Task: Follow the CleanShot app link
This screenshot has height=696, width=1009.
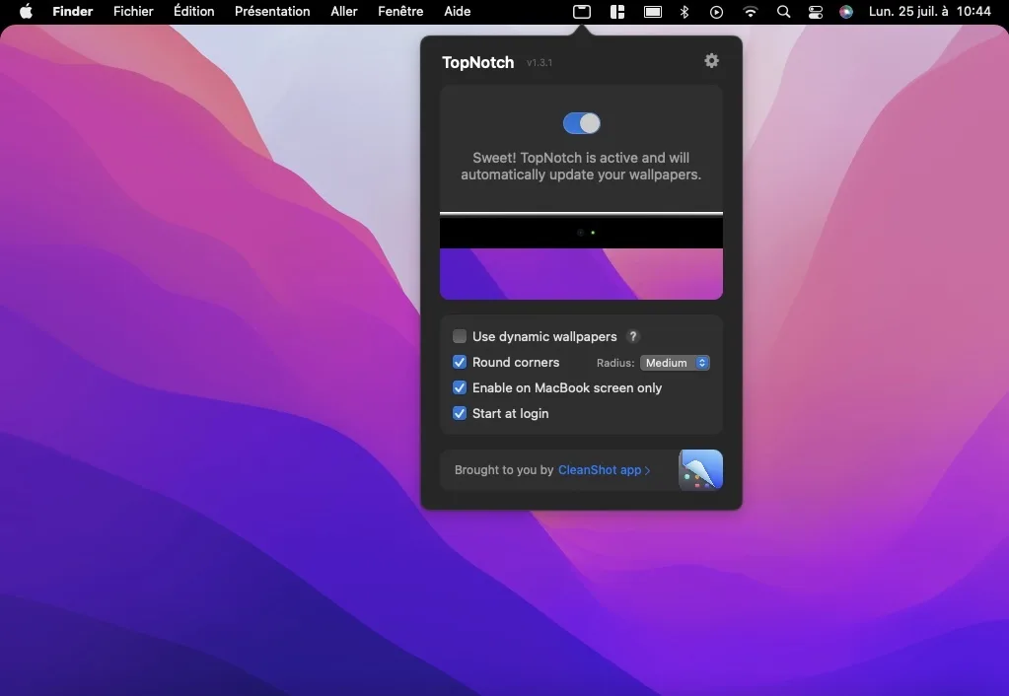Action: 604,470
